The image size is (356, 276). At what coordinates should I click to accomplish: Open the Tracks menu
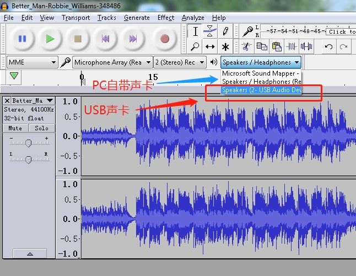(x=107, y=18)
